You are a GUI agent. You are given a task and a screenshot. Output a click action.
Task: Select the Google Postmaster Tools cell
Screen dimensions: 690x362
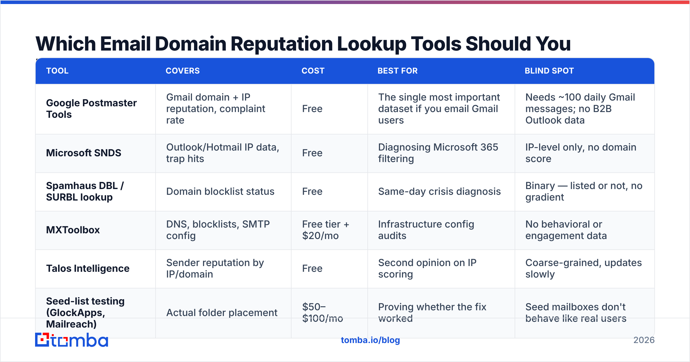pos(95,109)
